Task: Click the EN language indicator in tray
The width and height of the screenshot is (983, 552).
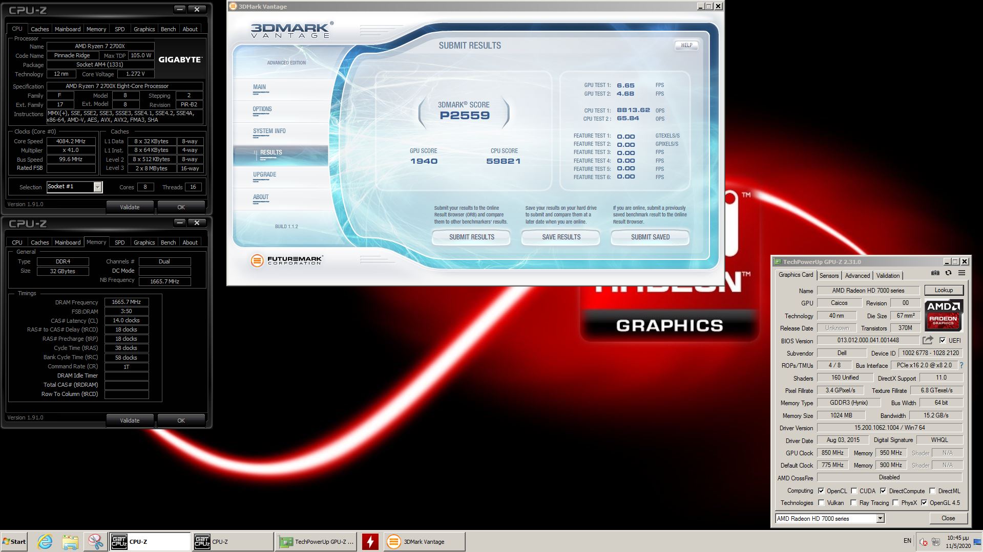Action: [x=907, y=541]
